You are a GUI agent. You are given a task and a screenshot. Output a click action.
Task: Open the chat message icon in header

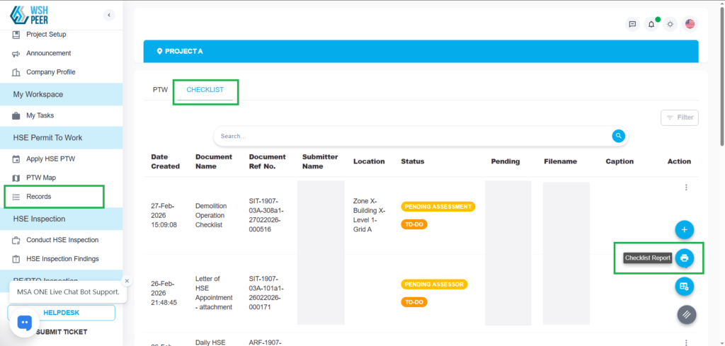coord(632,24)
